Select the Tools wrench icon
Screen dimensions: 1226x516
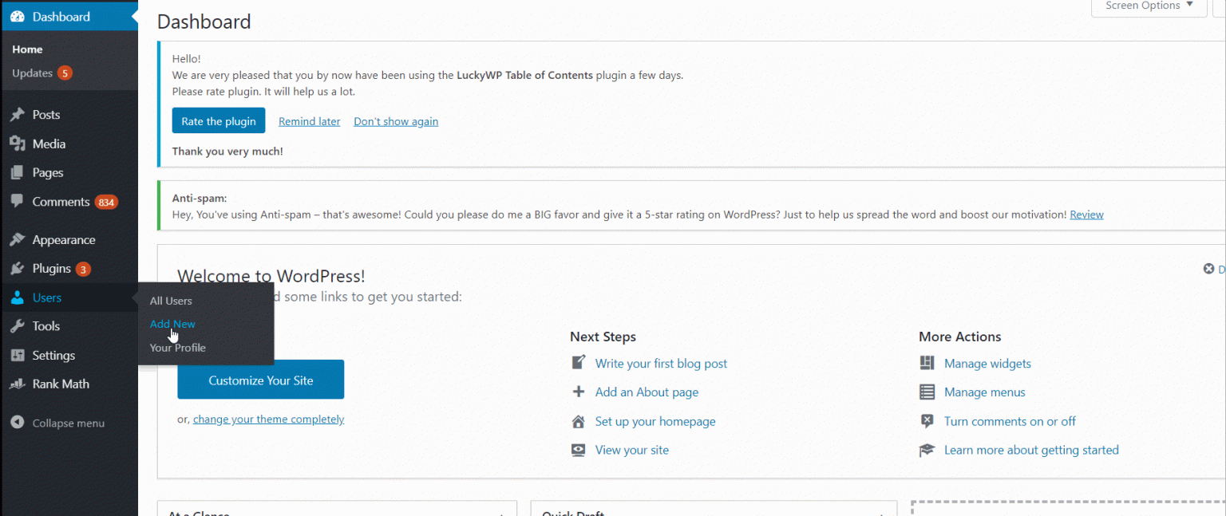click(18, 325)
